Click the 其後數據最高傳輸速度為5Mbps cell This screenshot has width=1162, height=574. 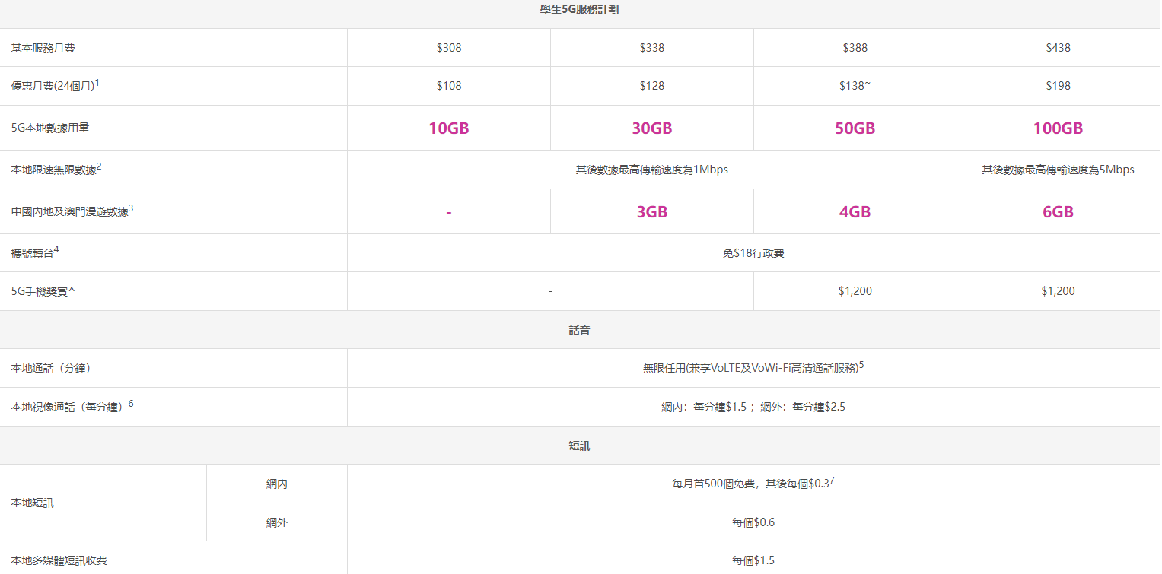point(1058,170)
